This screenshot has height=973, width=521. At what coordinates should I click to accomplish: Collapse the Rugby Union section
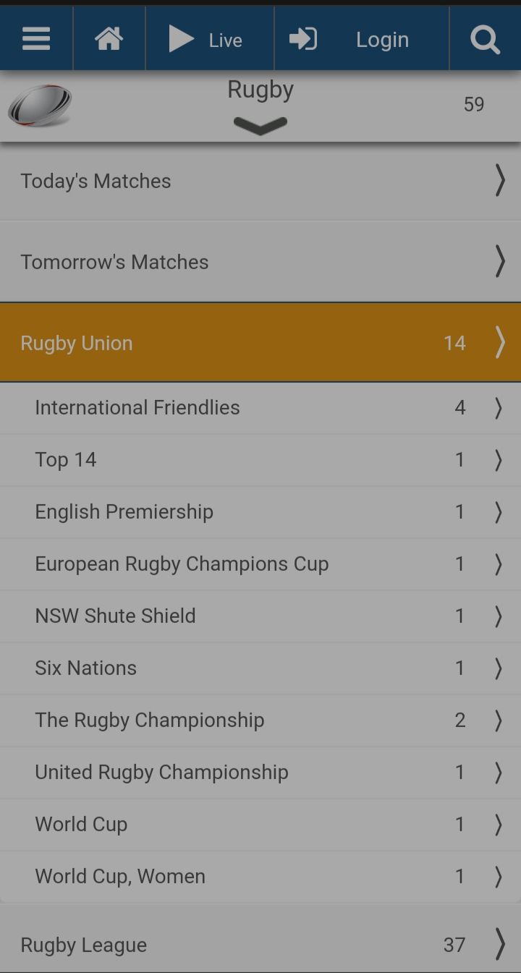click(x=260, y=343)
